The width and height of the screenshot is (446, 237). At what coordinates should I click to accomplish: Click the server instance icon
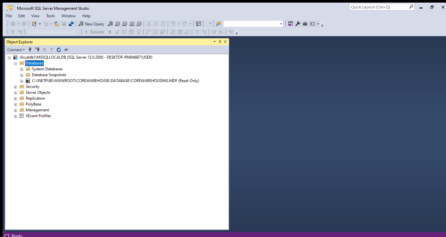coord(15,57)
